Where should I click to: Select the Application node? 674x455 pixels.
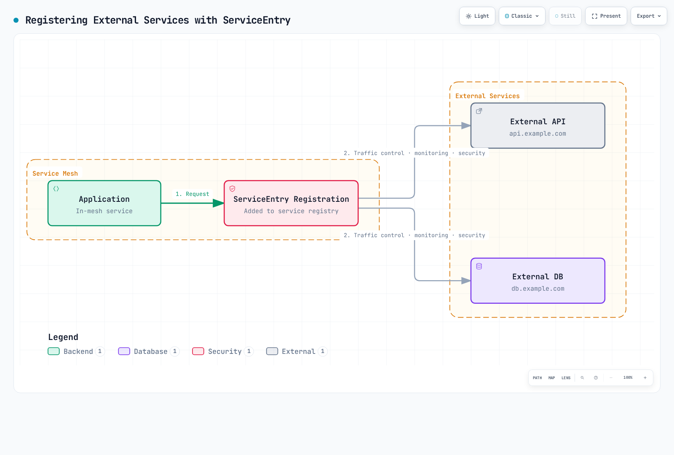104,203
